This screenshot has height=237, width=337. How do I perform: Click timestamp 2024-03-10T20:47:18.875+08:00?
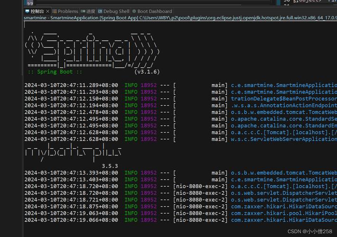[71, 207]
